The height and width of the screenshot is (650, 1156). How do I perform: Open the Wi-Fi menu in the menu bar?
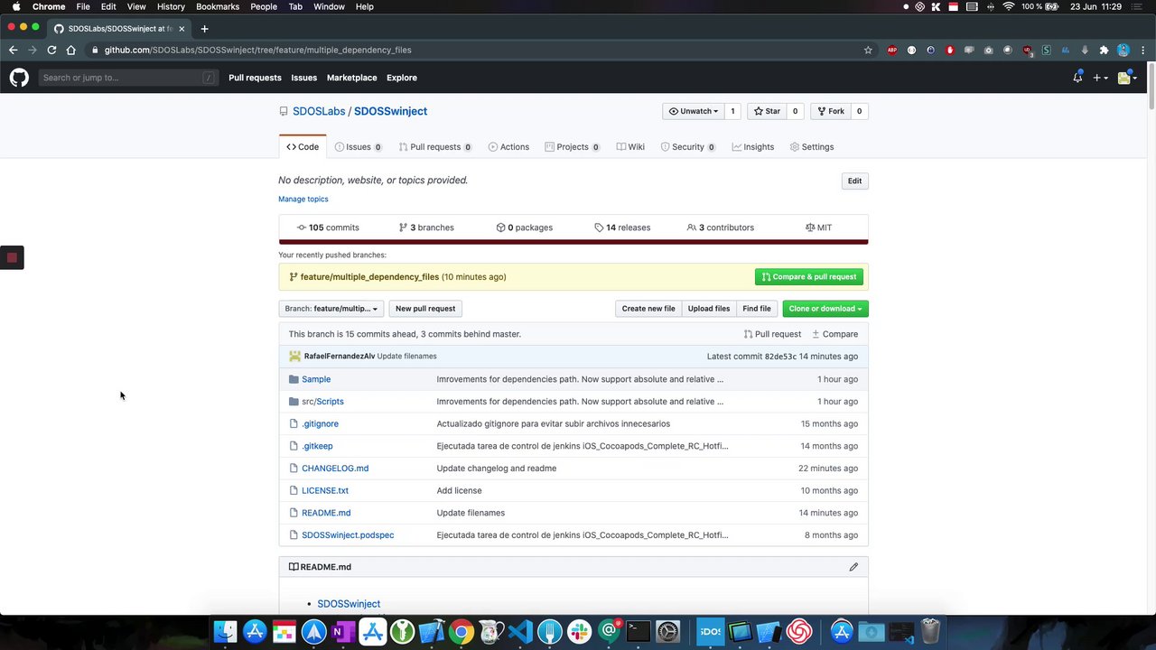click(x=1009, y=6)
